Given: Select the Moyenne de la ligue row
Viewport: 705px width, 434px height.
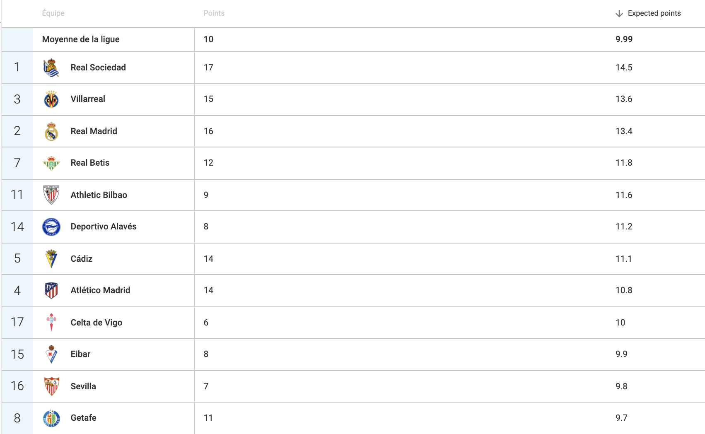Looking at the screenshot, I should pos(353,40).
